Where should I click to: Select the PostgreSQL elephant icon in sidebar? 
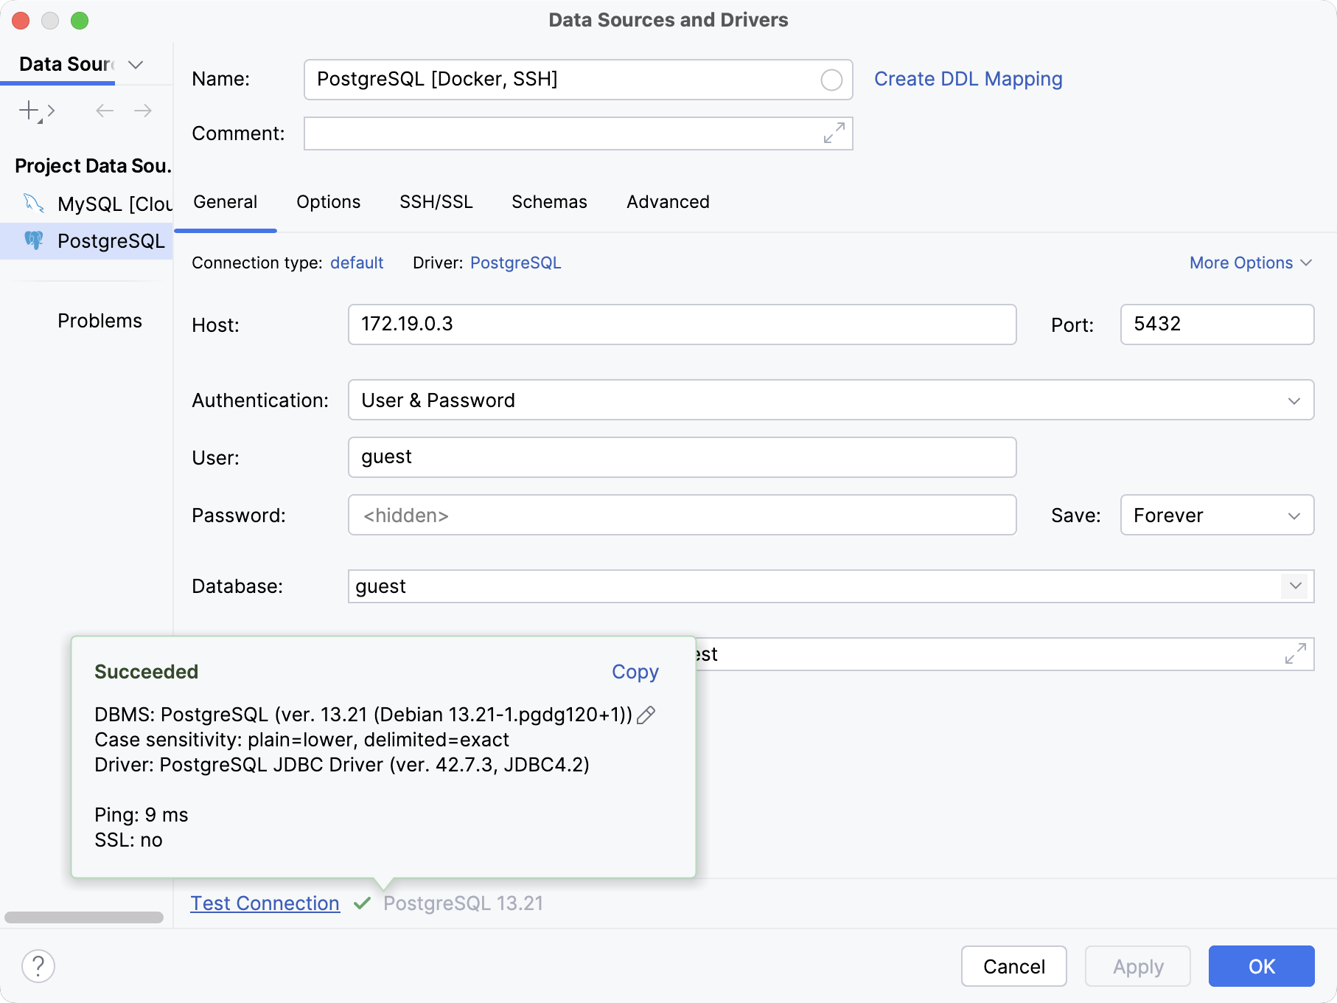pos(35,240)
